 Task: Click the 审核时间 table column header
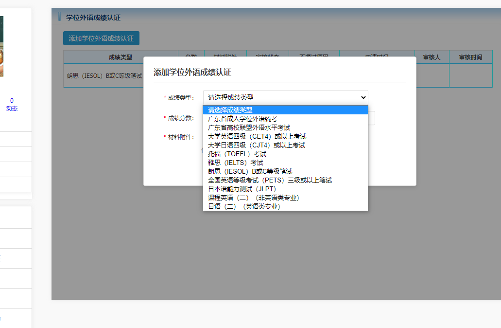click(x=470, y=57)
